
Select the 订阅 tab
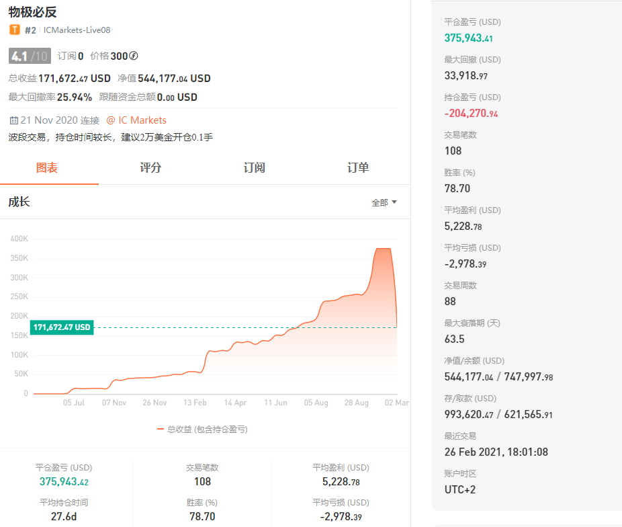tap(255, 167)
